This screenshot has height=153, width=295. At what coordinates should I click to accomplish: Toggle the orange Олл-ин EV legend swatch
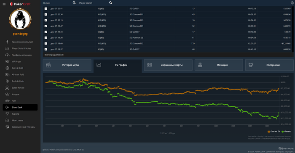tap(269, 132)
